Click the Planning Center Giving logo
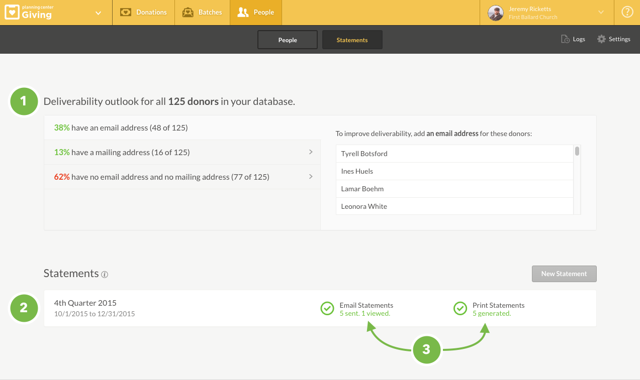 [x=29, y=13]
